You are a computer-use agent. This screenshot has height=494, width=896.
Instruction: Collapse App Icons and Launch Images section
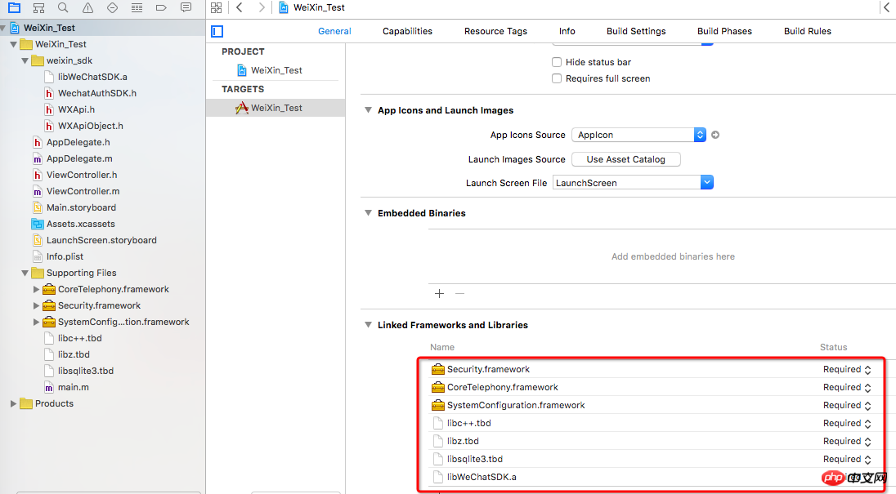click(369, 110)
